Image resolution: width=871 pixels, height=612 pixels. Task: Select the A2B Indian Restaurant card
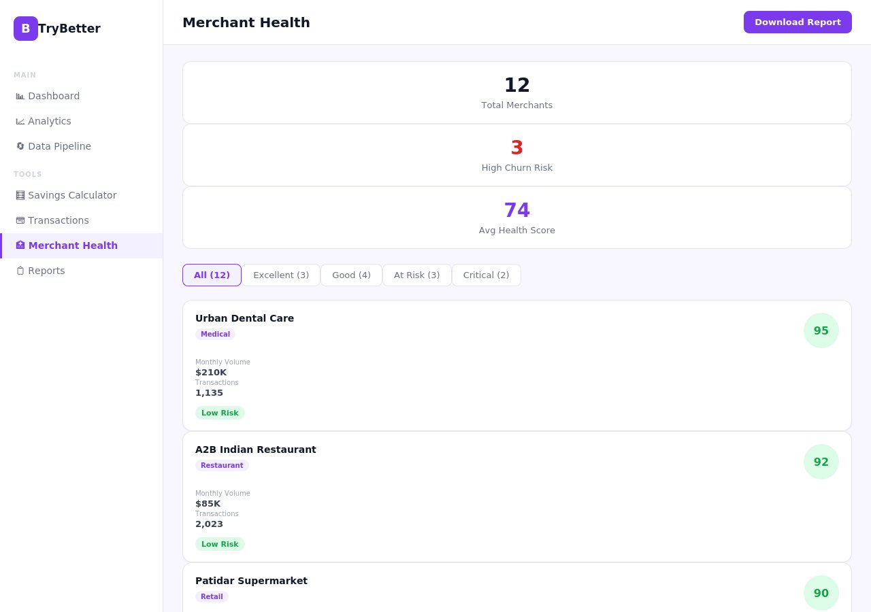tap(517, 496)
